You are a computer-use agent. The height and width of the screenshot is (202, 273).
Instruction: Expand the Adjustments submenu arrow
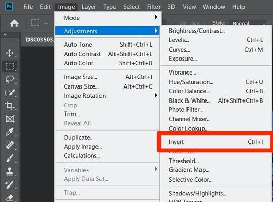pos(156,31)
